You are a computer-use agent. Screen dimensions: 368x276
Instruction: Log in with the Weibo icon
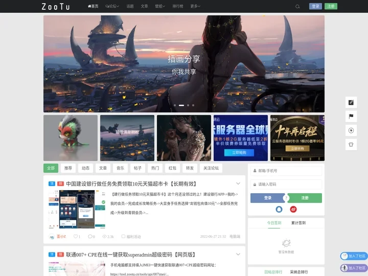coord(293,209)
